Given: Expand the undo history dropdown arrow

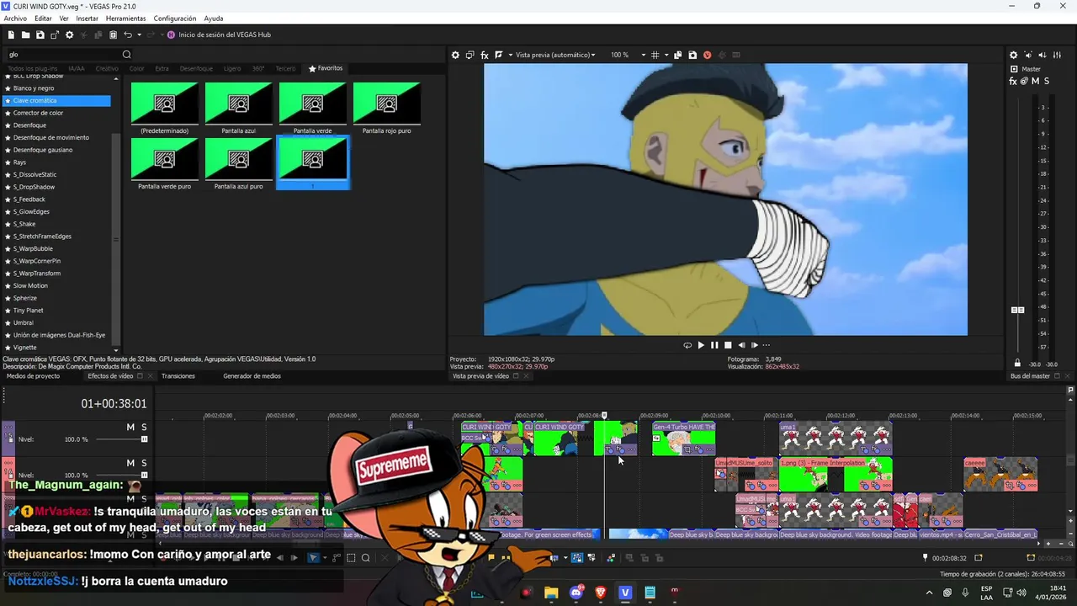Looking at the screenshot, I should (x=139, y=35).
